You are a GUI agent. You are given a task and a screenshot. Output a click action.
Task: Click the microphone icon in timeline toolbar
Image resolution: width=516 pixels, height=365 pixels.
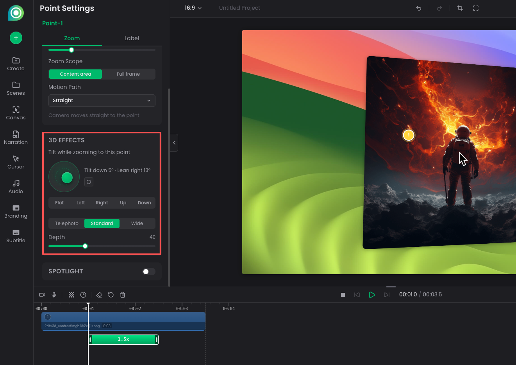54,295
